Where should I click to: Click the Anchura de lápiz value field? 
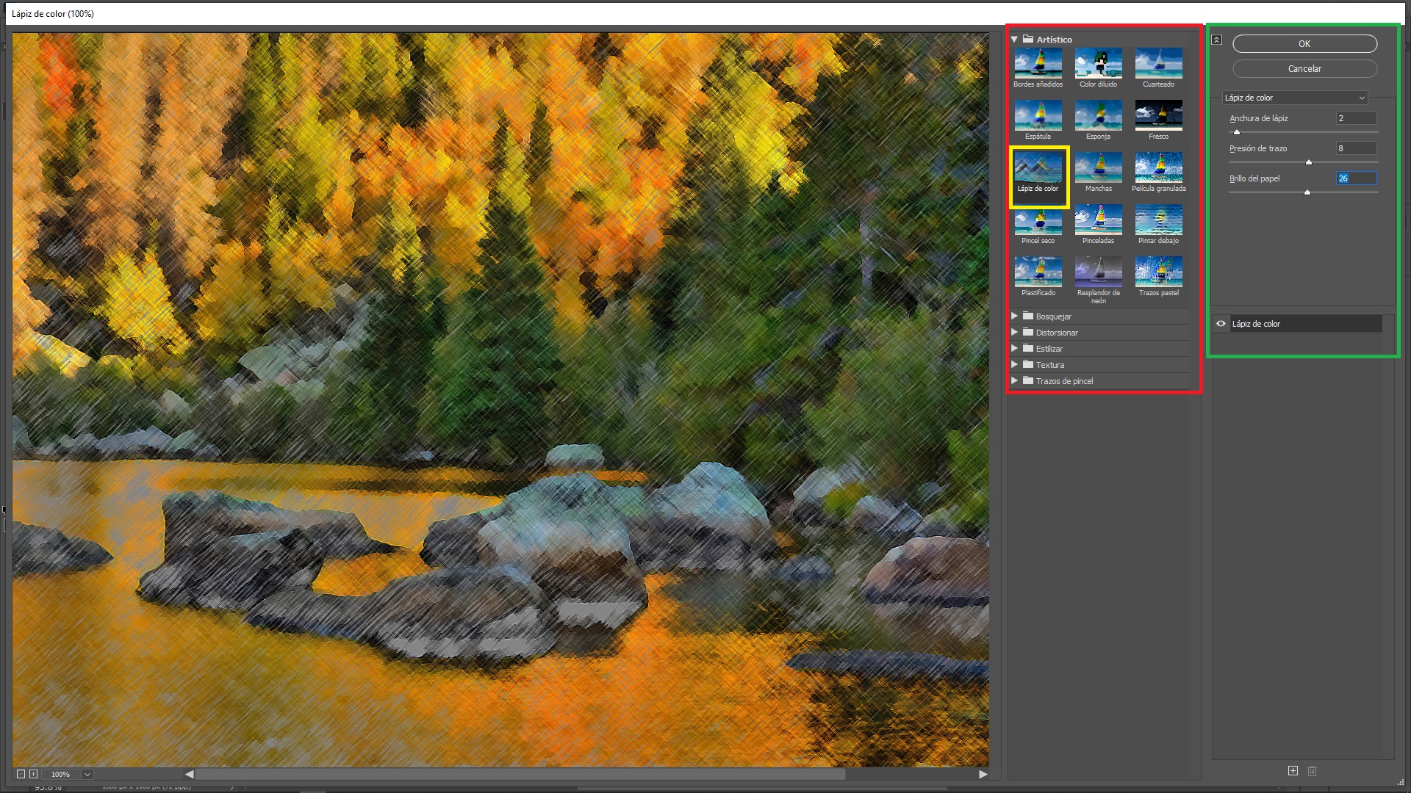1356,118
